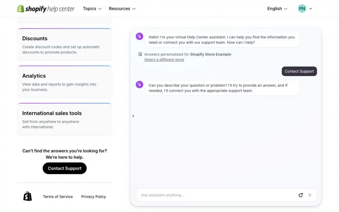Click the Contact Support chat bubble
This screenshot has width=339, height=212.
[299, 71]
